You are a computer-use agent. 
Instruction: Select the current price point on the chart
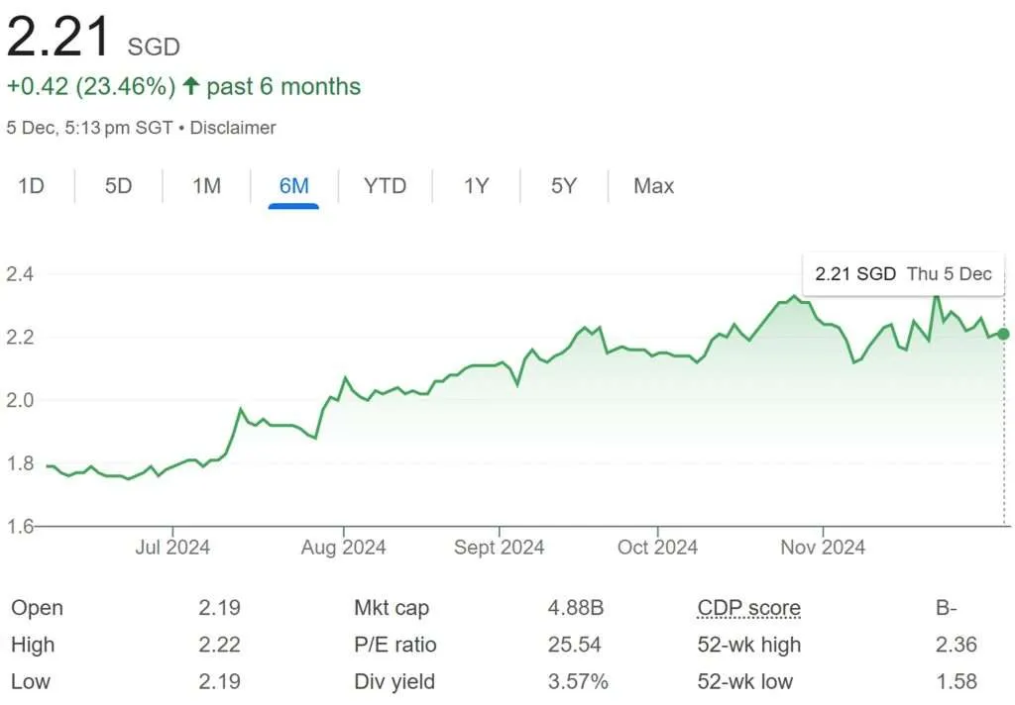pos(1001,335)
